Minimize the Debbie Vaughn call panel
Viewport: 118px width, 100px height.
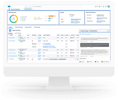[x=107, y=31]
